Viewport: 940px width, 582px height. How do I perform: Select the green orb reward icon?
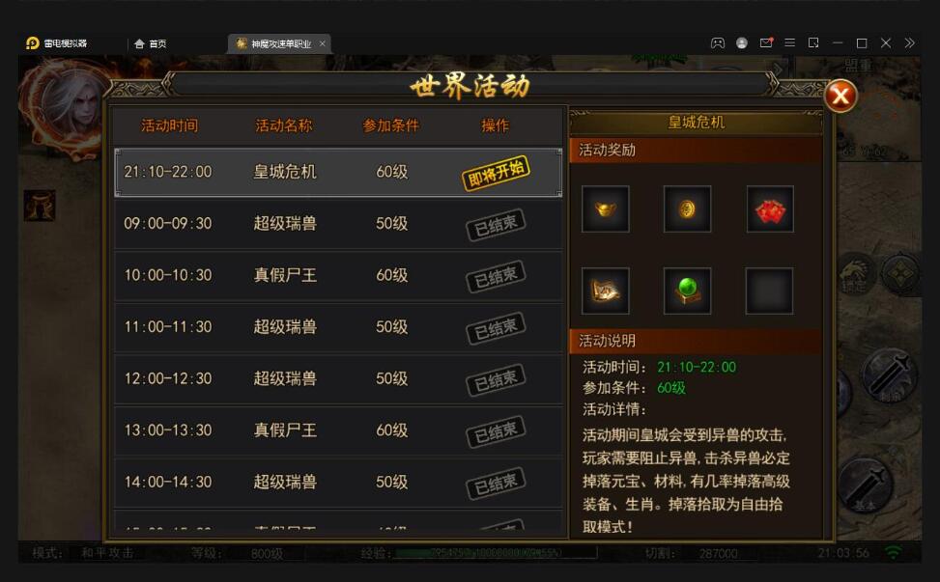(x=688, y=291)
